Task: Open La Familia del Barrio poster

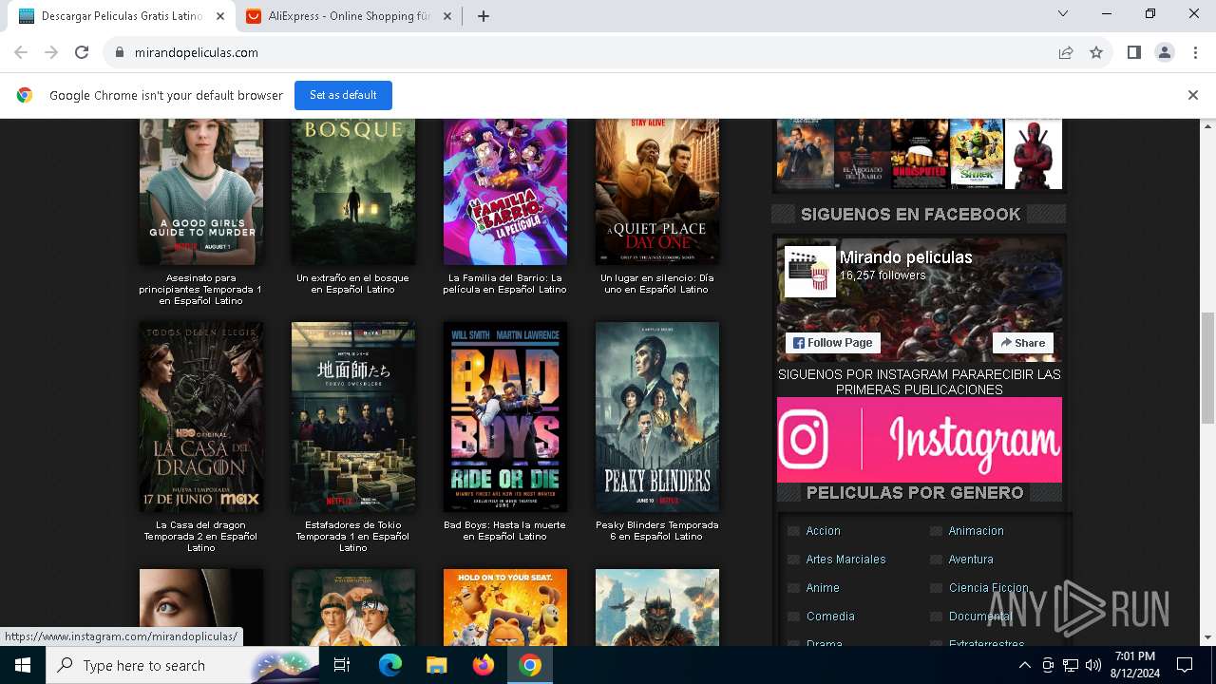Action: 505,192
